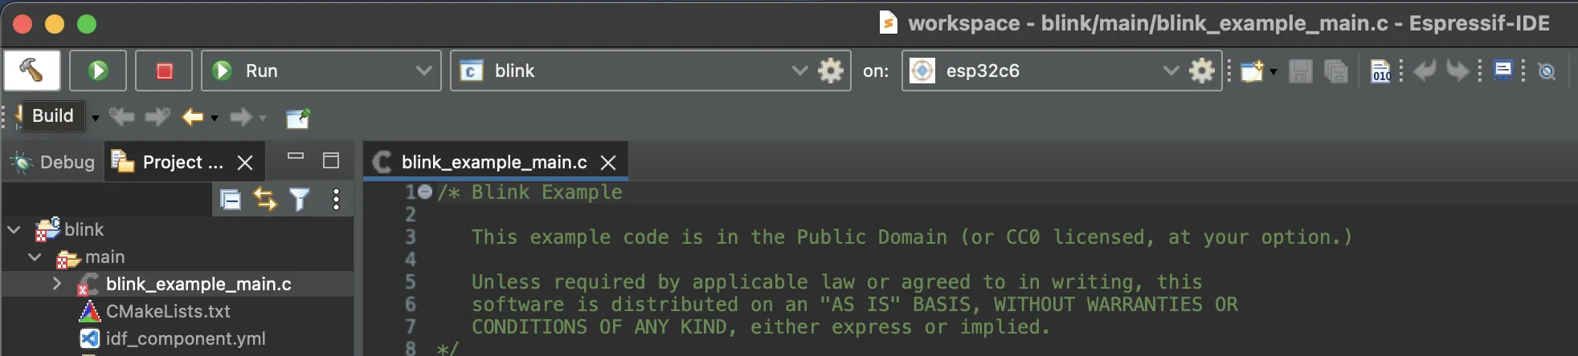Image resolution: width=1578 pixels, height=356 pixels.
Task: Click the hammer Build icon
Action: click(32, 71)
